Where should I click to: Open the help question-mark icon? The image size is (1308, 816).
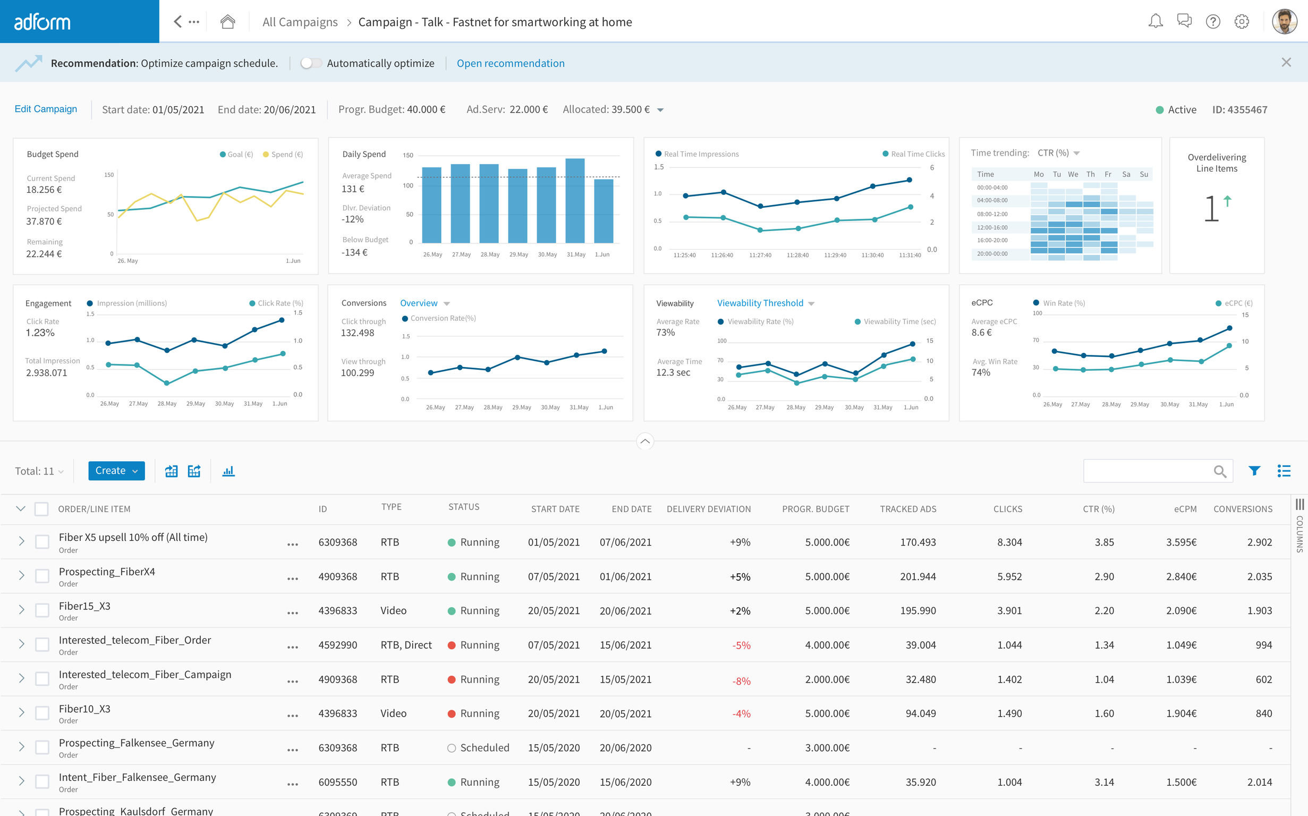[1213, 22]
